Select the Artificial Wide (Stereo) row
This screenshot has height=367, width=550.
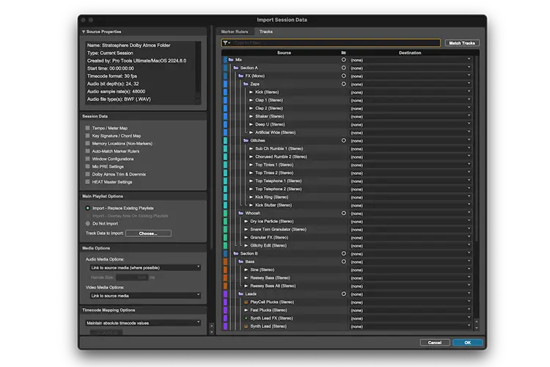coord(284,132)
